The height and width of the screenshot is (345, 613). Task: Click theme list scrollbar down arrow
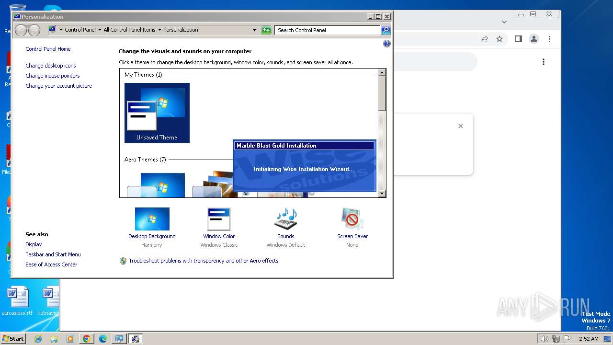(x=382, y=194)
